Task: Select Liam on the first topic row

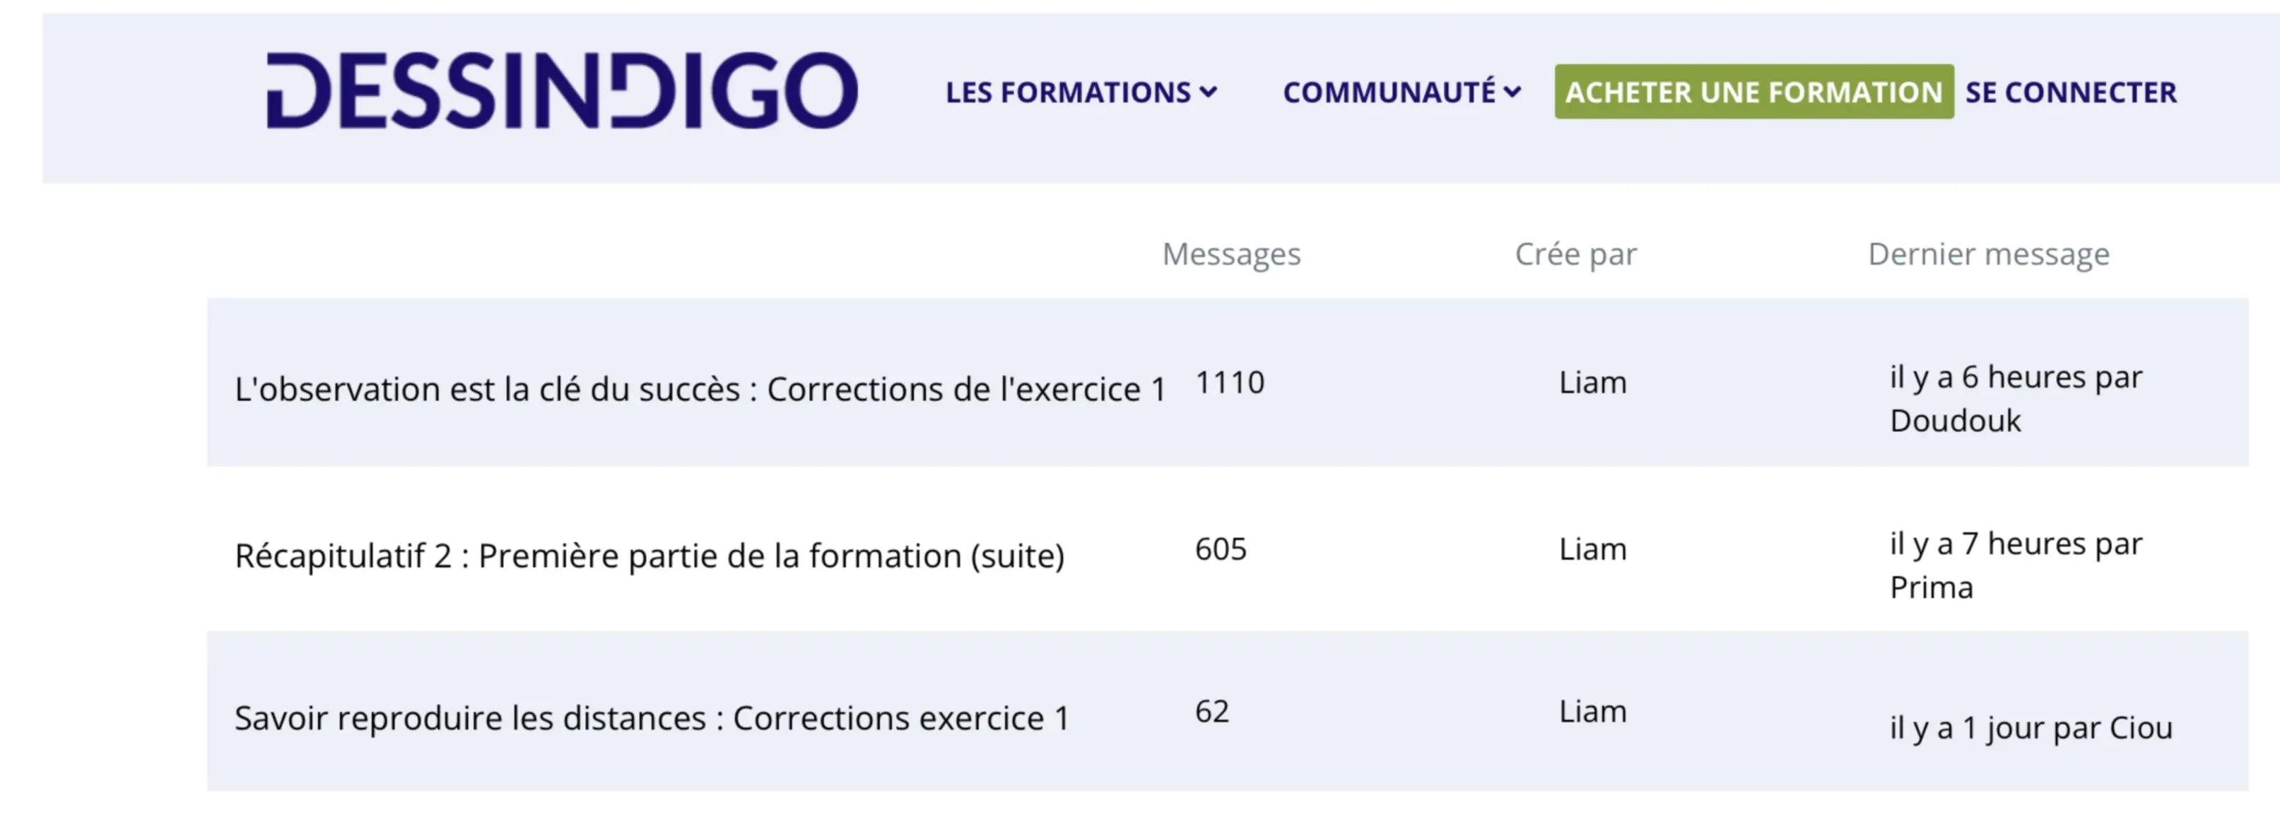Action: click(x=1592, y=383)
